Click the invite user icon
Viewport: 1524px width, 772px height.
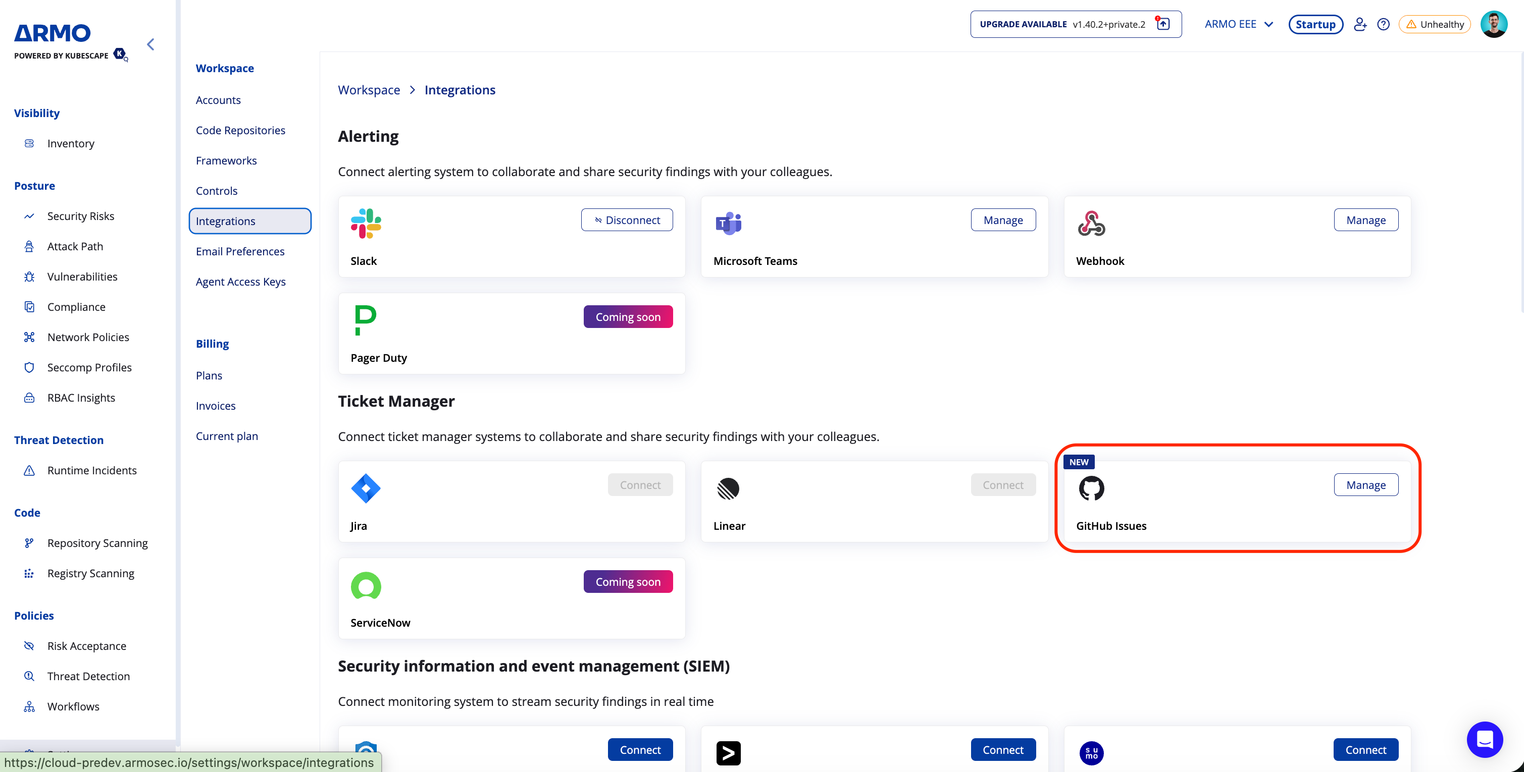pos(1360,24)
